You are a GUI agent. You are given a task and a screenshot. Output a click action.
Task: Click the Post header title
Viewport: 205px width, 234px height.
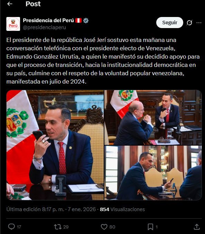pos(33,4)
